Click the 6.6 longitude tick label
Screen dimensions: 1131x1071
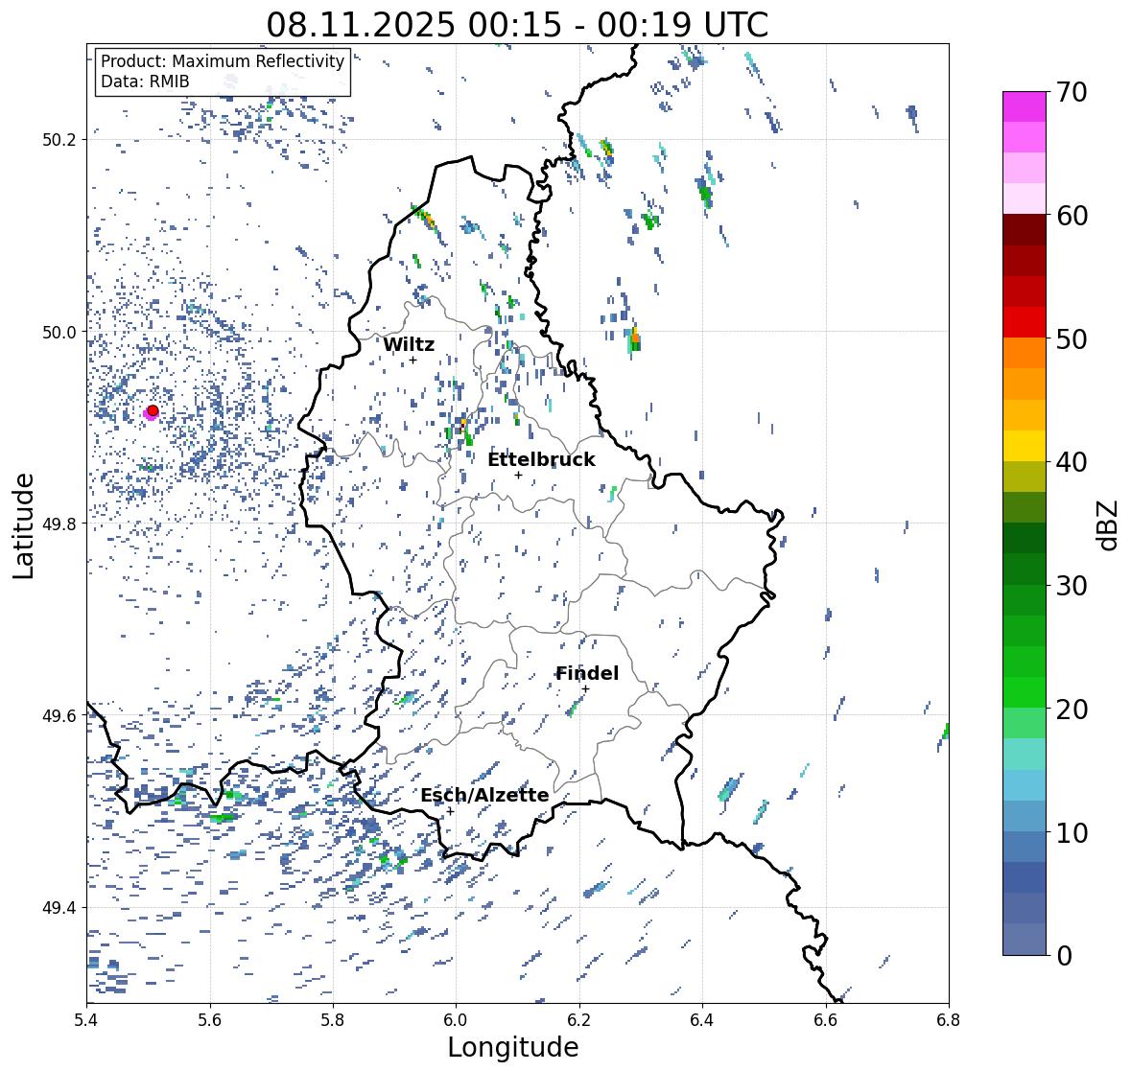826,1020
